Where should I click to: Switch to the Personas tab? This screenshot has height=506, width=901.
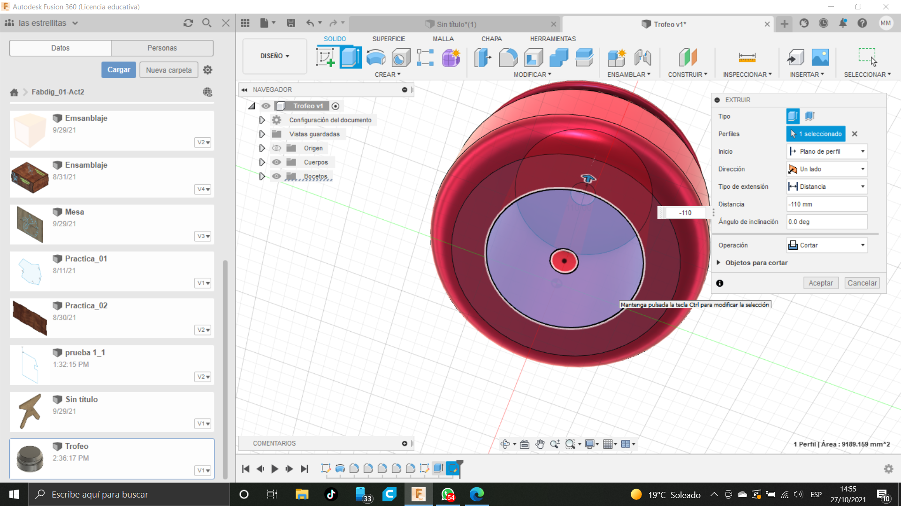pyautogui.click(x=162, y=48)
